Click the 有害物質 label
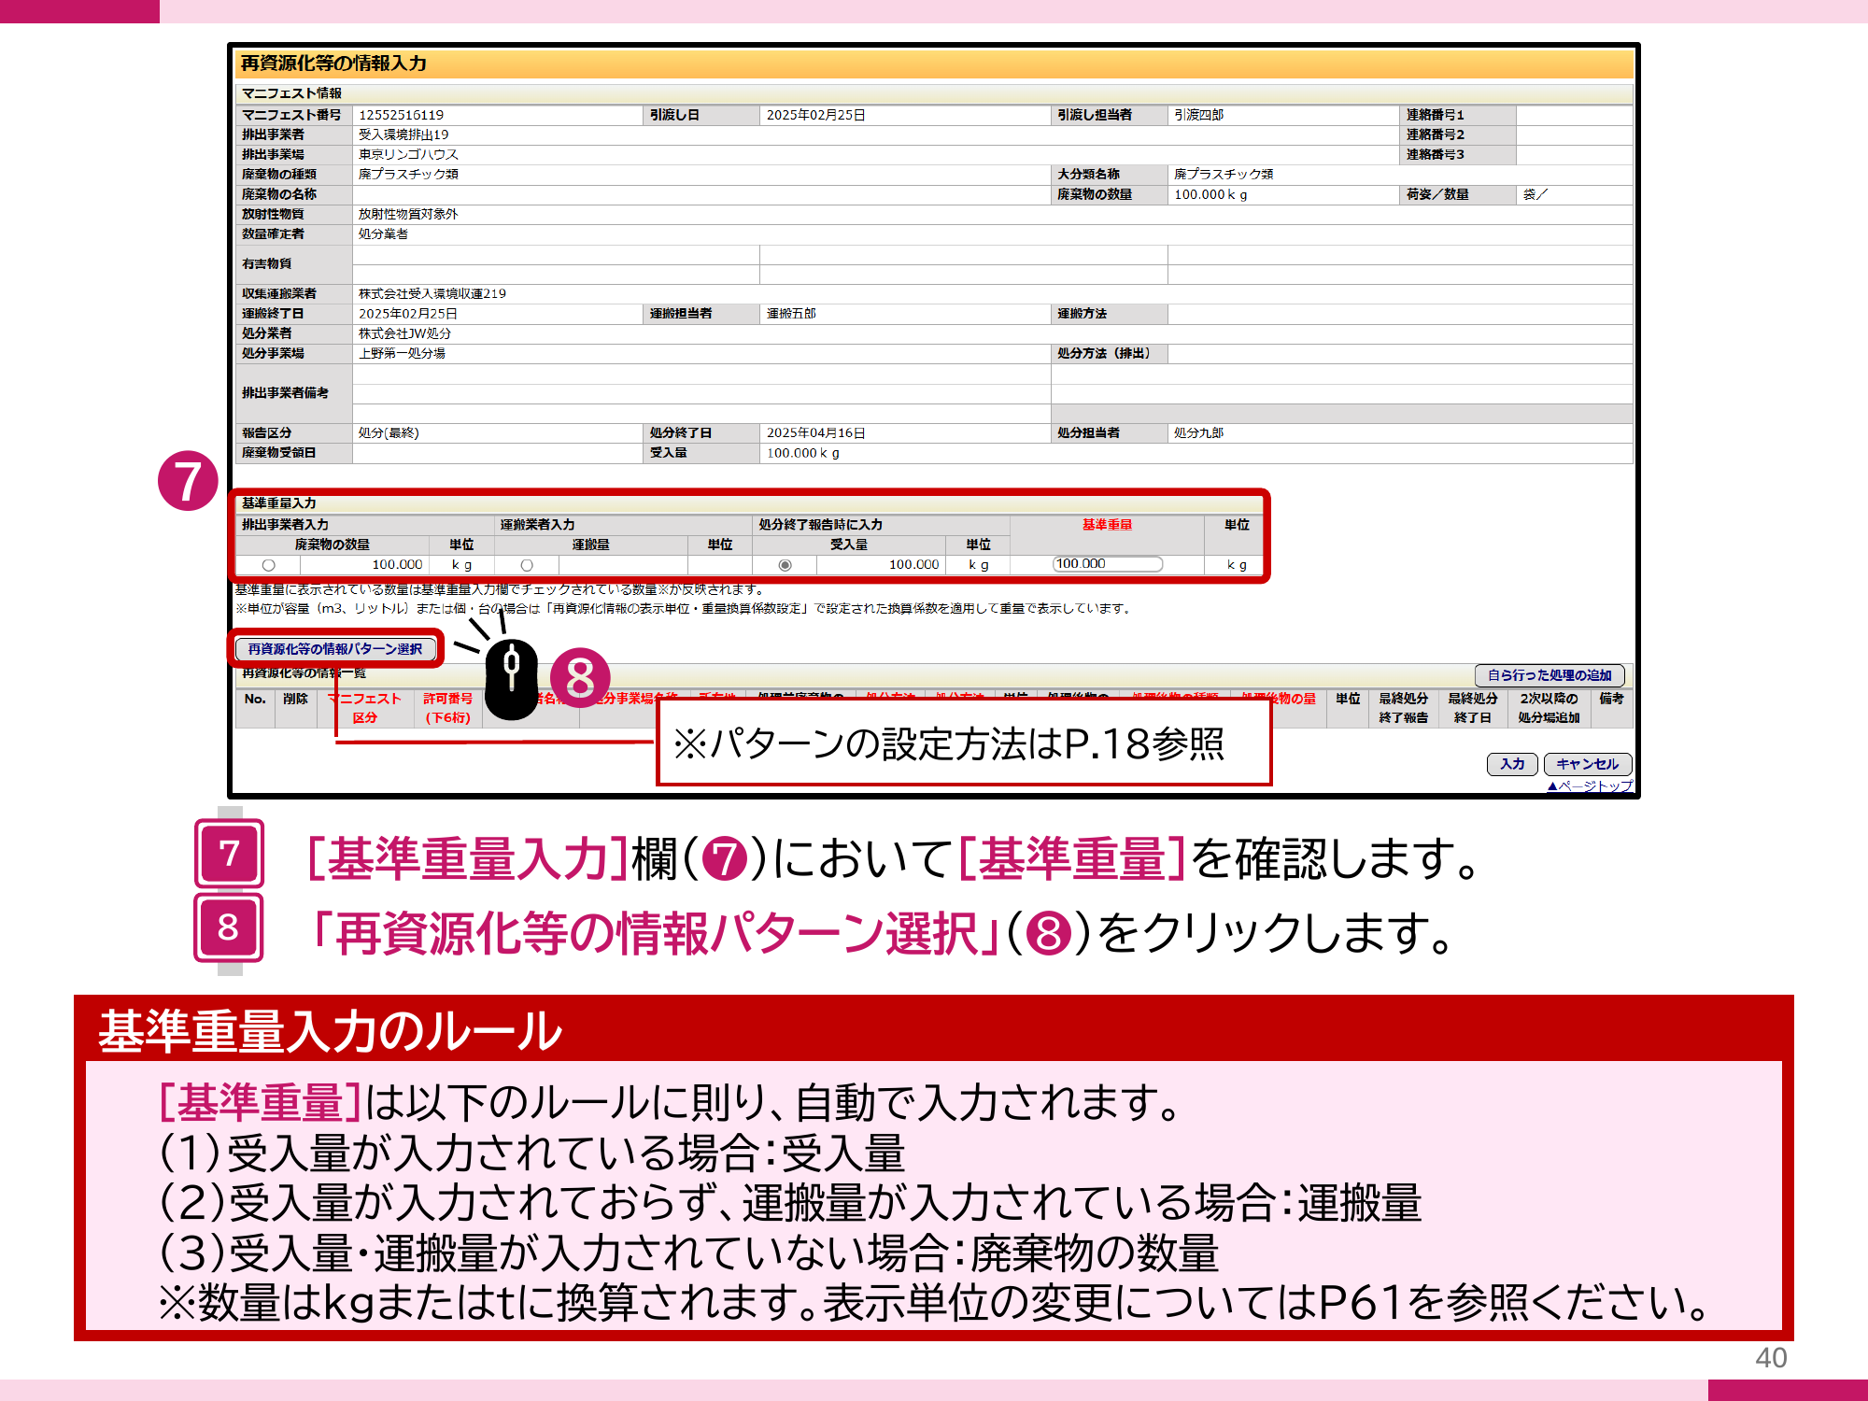This screenshot has height=1401, width=1868. [x=266, y=264]
